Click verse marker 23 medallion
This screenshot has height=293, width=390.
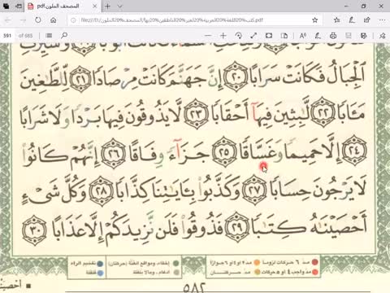(x=197, y=113)
